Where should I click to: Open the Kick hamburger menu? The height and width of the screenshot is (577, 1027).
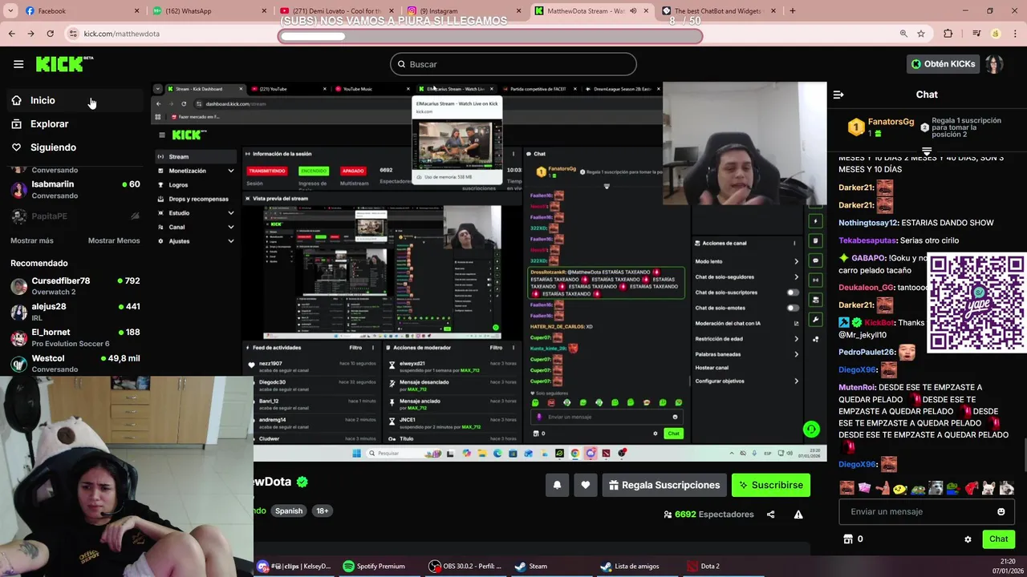pyautogui.click(x=18, y=64)
